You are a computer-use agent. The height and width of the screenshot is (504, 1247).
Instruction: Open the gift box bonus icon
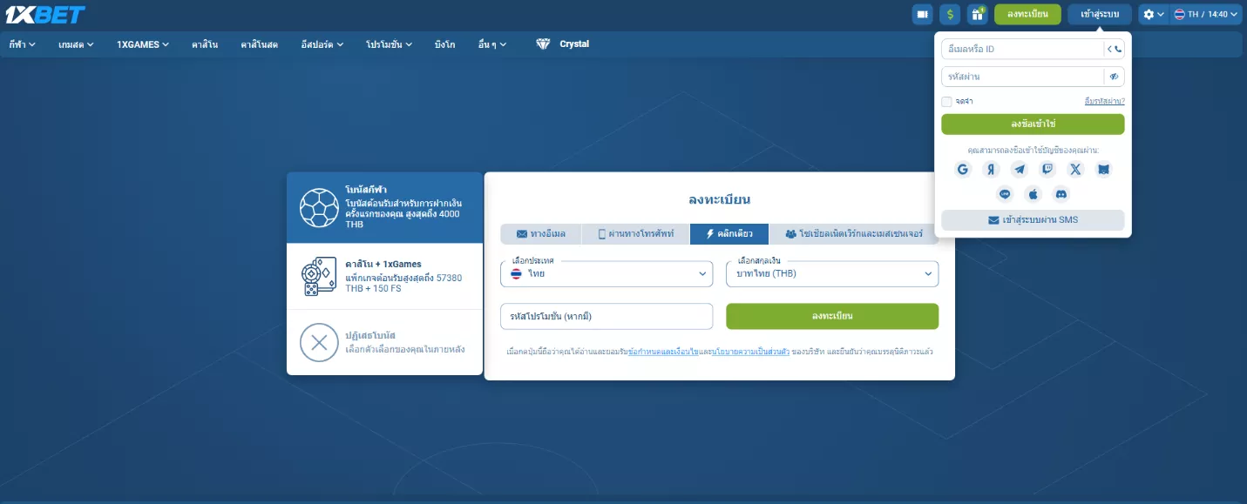pyautogui.click(x=977, y=14)
